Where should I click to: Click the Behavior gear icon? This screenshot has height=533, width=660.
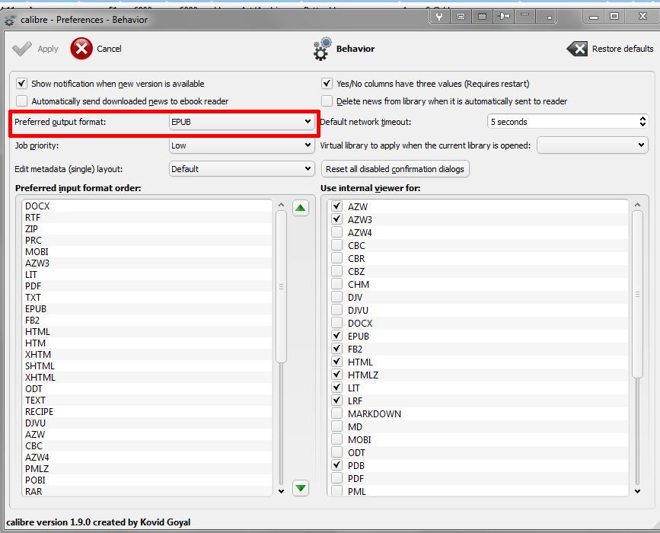coord(323,49)
